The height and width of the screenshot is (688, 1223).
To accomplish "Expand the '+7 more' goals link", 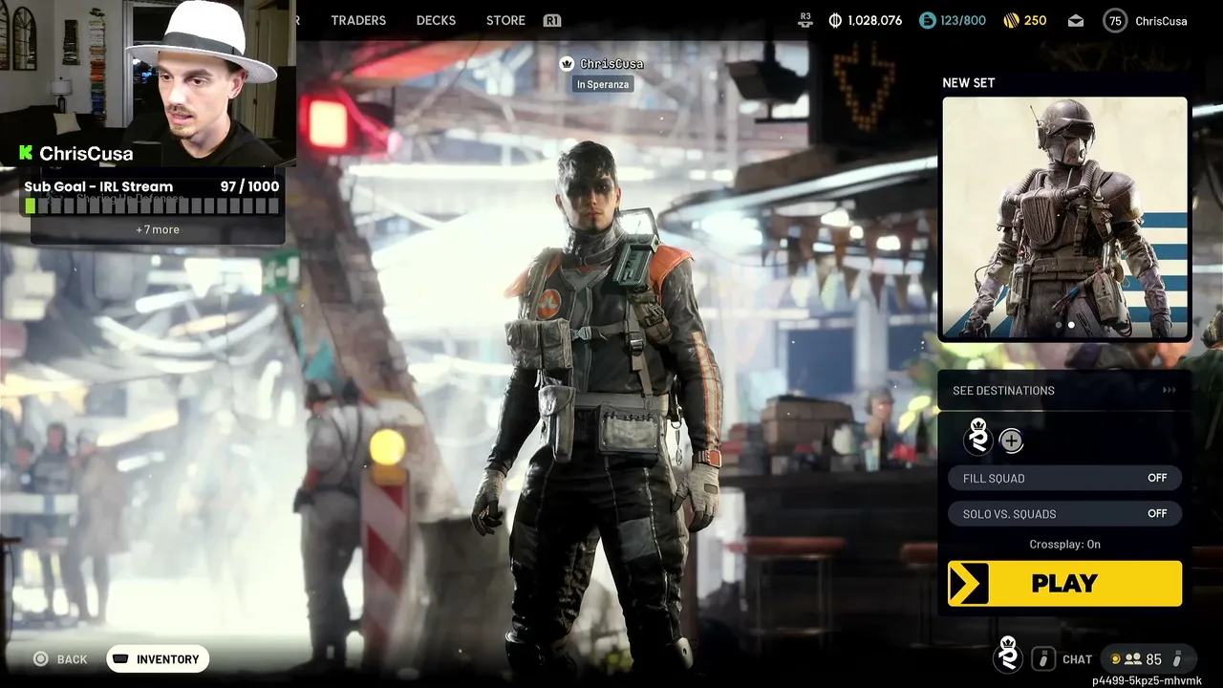I will click(158, 229).
